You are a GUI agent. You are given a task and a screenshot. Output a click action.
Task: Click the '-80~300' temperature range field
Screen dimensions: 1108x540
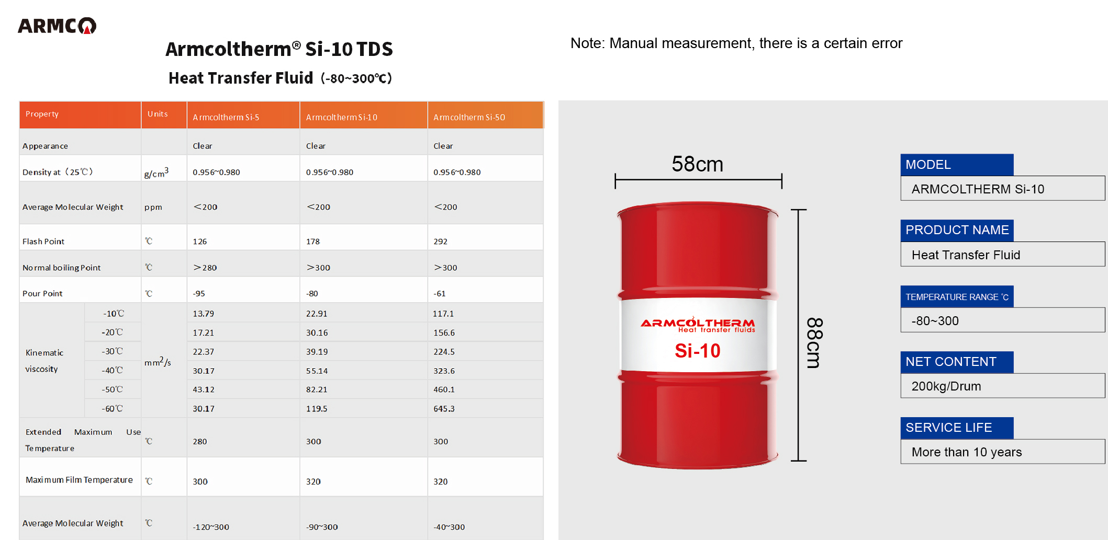[1003, 320]
